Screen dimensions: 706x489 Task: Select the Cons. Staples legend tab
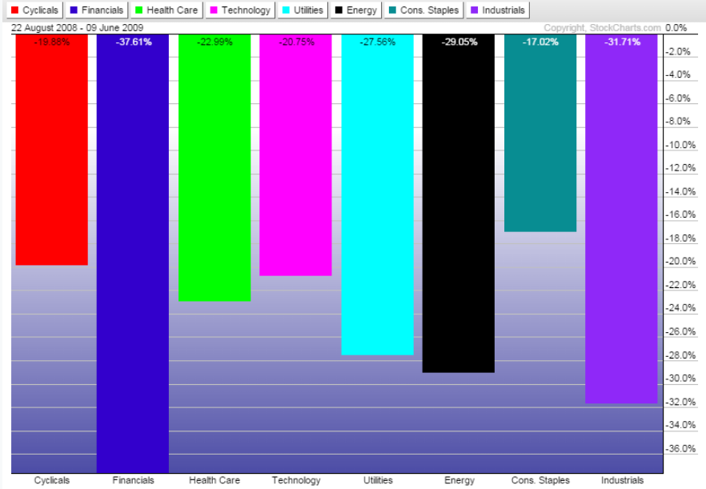click(x=424, y=10)
